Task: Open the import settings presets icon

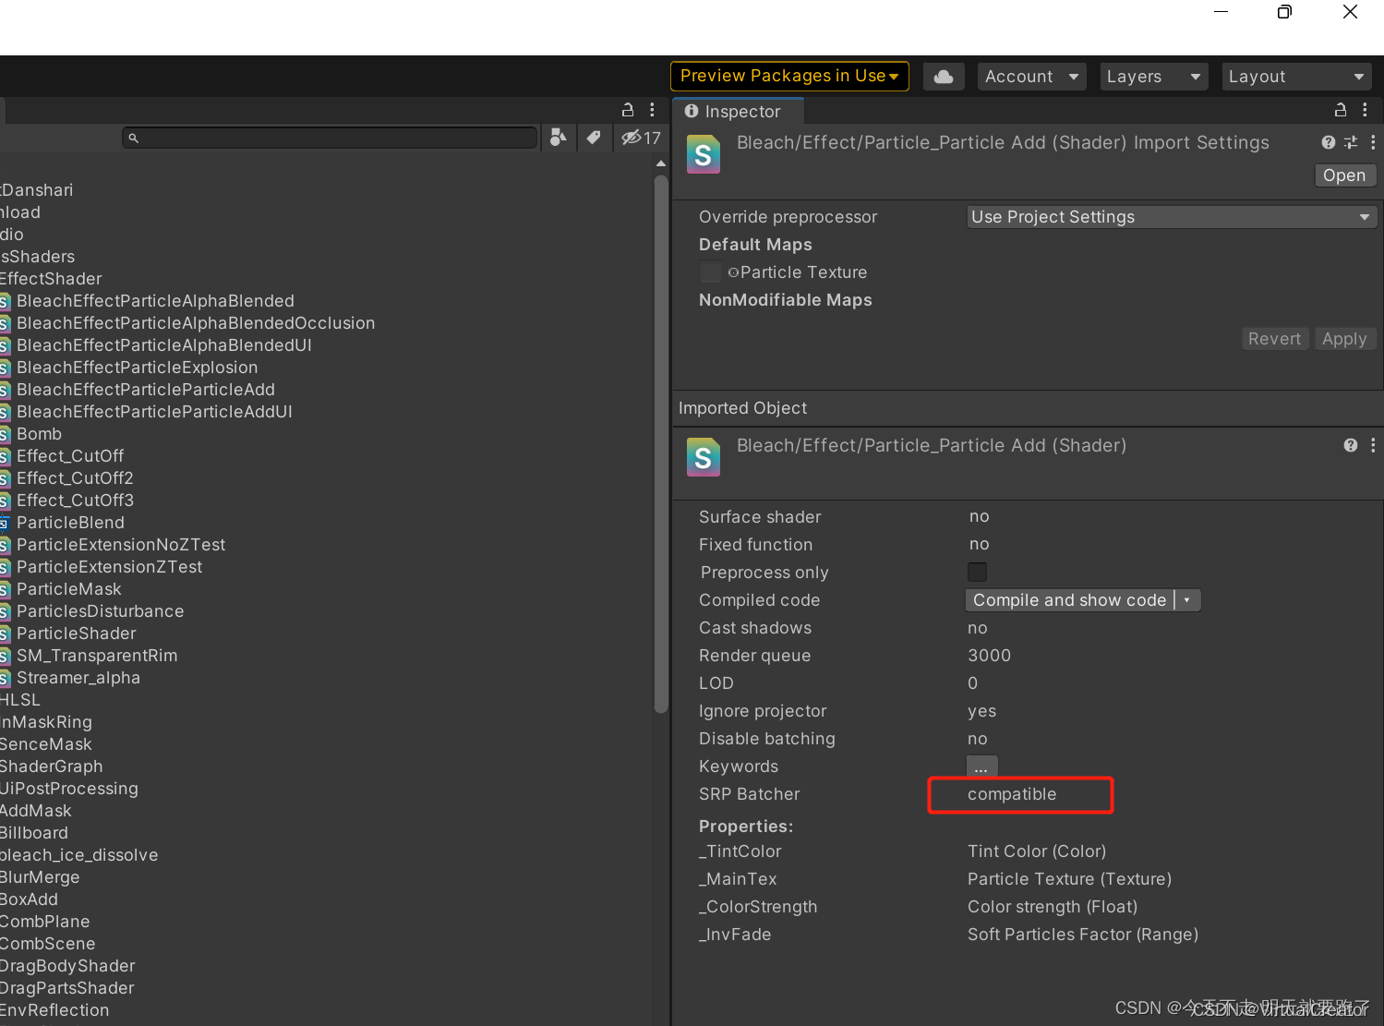Action: tap(1350, 142)
